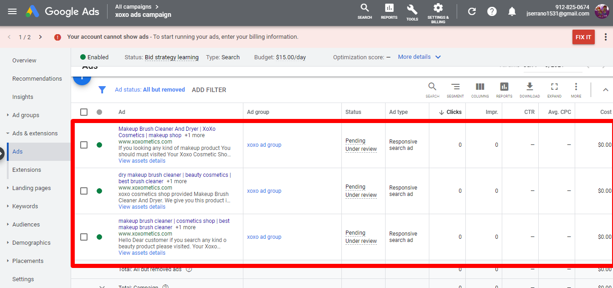Open Tools wrench icon
Viewport: 613px width, 288px height.
pyautogui.click(x=412, y=11)
